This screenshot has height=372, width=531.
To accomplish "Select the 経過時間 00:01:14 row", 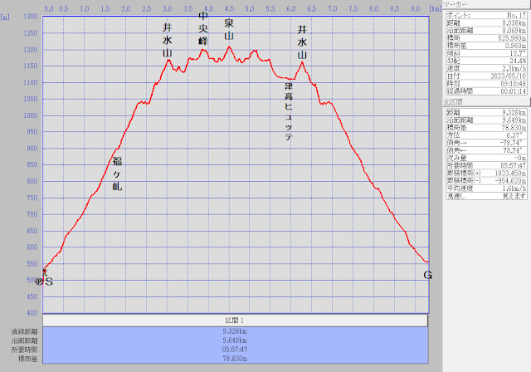I will click(x=486, y=91).
